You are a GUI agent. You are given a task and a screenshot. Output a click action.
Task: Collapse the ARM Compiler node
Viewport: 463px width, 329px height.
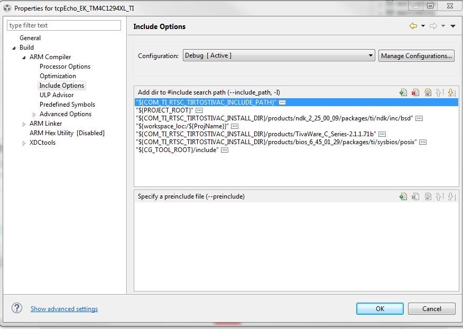pos(24,57)
